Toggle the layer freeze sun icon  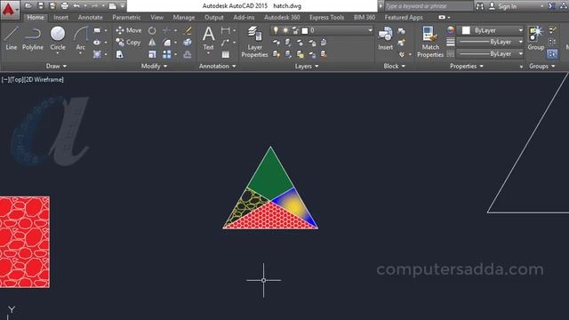pos(285,30)
